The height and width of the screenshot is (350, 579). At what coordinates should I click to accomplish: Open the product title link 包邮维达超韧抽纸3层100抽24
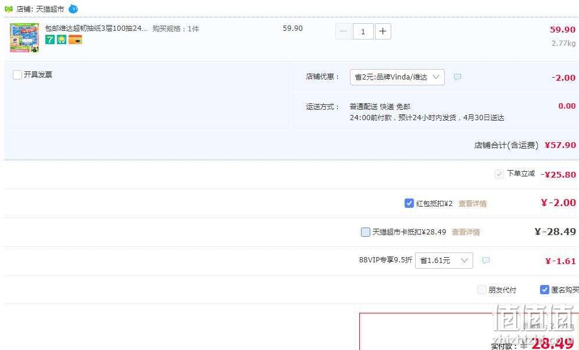(96, 28)
